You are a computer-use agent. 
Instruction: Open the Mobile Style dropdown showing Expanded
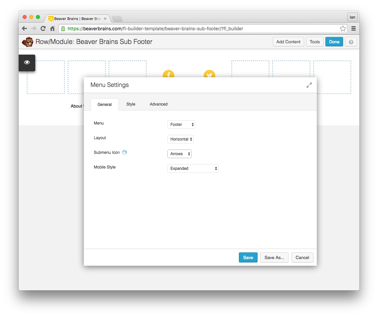193,168
